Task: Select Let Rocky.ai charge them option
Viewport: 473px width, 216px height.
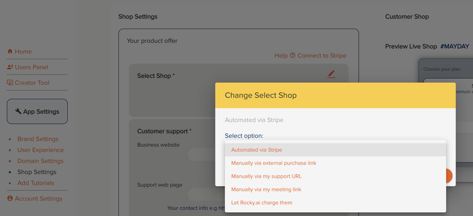Action: [262, 203]
